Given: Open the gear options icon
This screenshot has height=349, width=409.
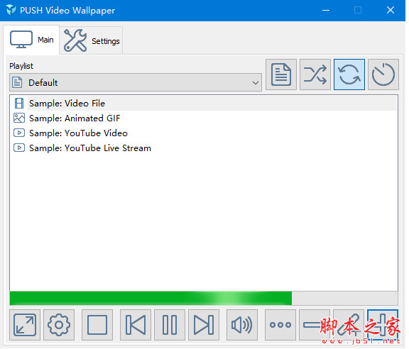Looking at the screenshot, I should pos(59,325).
